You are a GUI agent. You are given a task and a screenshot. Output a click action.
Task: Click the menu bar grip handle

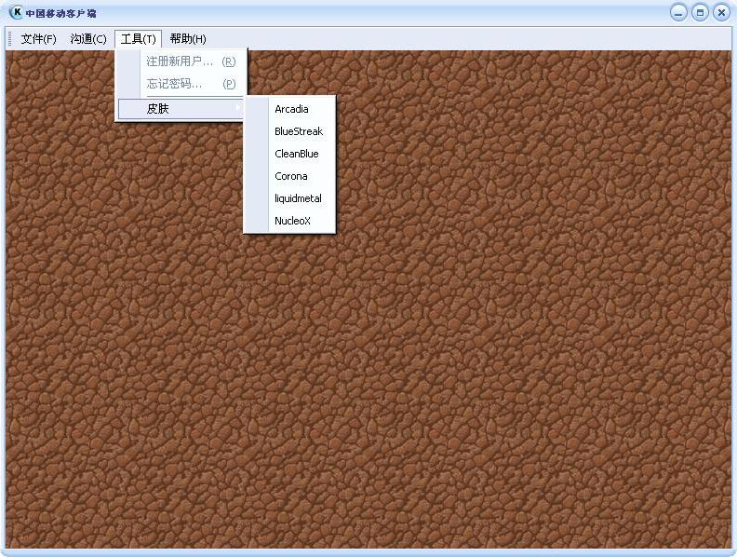click(x=10, y=39)
